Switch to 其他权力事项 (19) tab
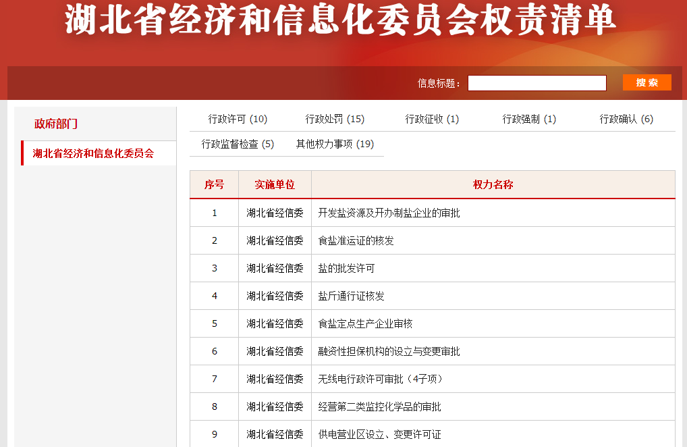This screenshot has width=687, height=447. [335, 144]
